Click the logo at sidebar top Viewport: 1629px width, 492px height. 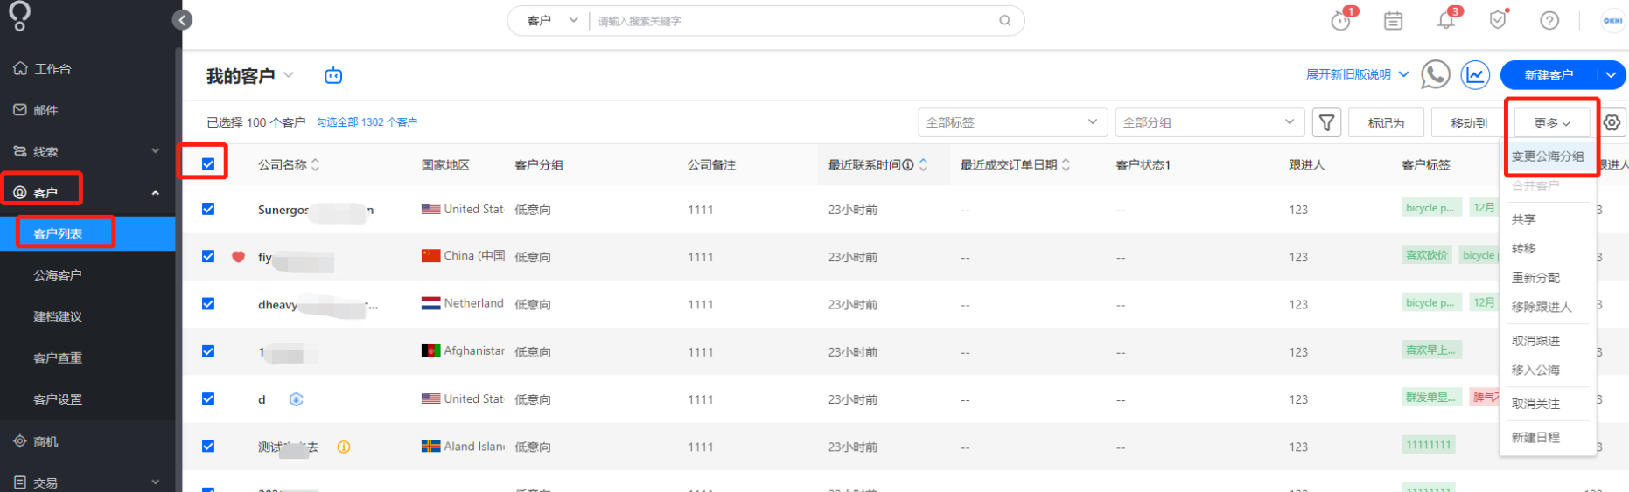coord(19,16)
